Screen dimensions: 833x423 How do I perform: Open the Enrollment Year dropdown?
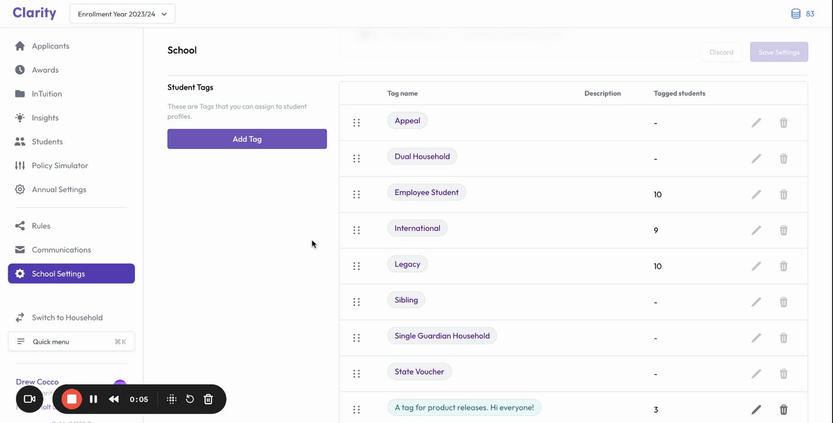click(122, 14)
